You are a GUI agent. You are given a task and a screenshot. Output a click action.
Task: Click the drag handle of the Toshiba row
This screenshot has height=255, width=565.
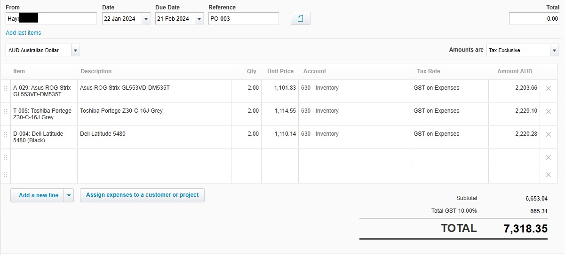6,111
